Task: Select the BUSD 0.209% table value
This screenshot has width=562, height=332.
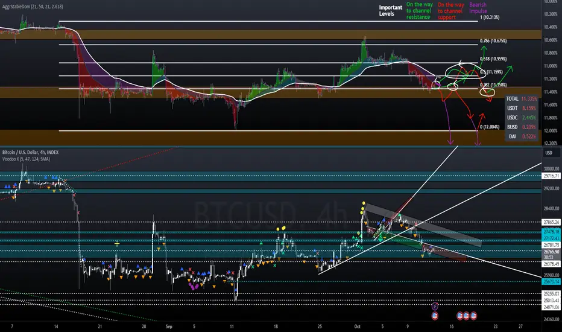Action: (x=529, y=127)
